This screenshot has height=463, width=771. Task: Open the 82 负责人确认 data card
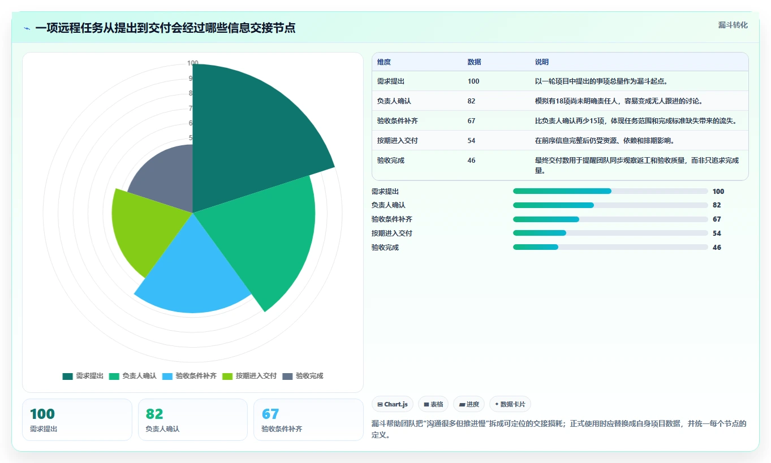(x=193, y=420)
